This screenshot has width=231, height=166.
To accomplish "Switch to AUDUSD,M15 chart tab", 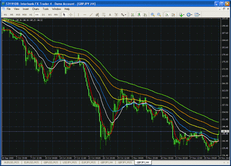I will (11, 162).
